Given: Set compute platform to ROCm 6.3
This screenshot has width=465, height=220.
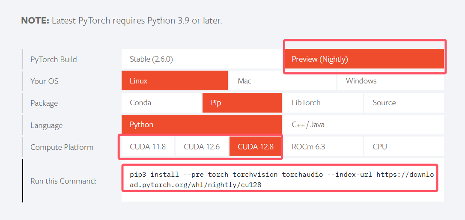Looking at the screenshot, I should pos(323,146).
